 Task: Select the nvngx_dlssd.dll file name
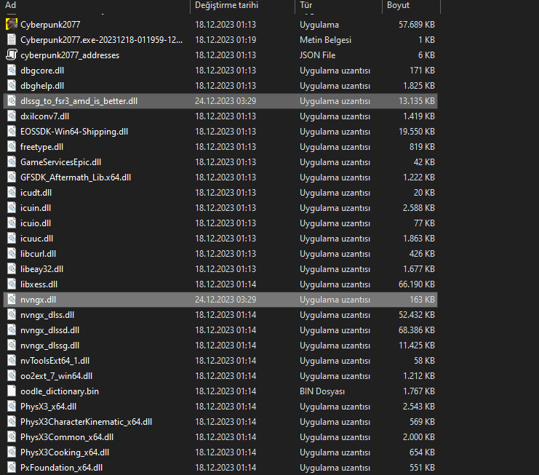(50, 330)
